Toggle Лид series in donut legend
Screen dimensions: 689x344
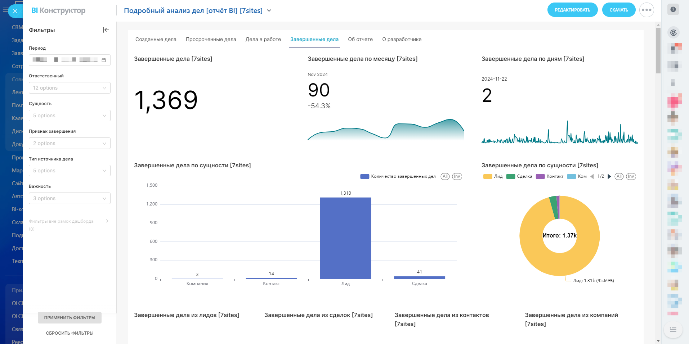(x=493, y=176)
